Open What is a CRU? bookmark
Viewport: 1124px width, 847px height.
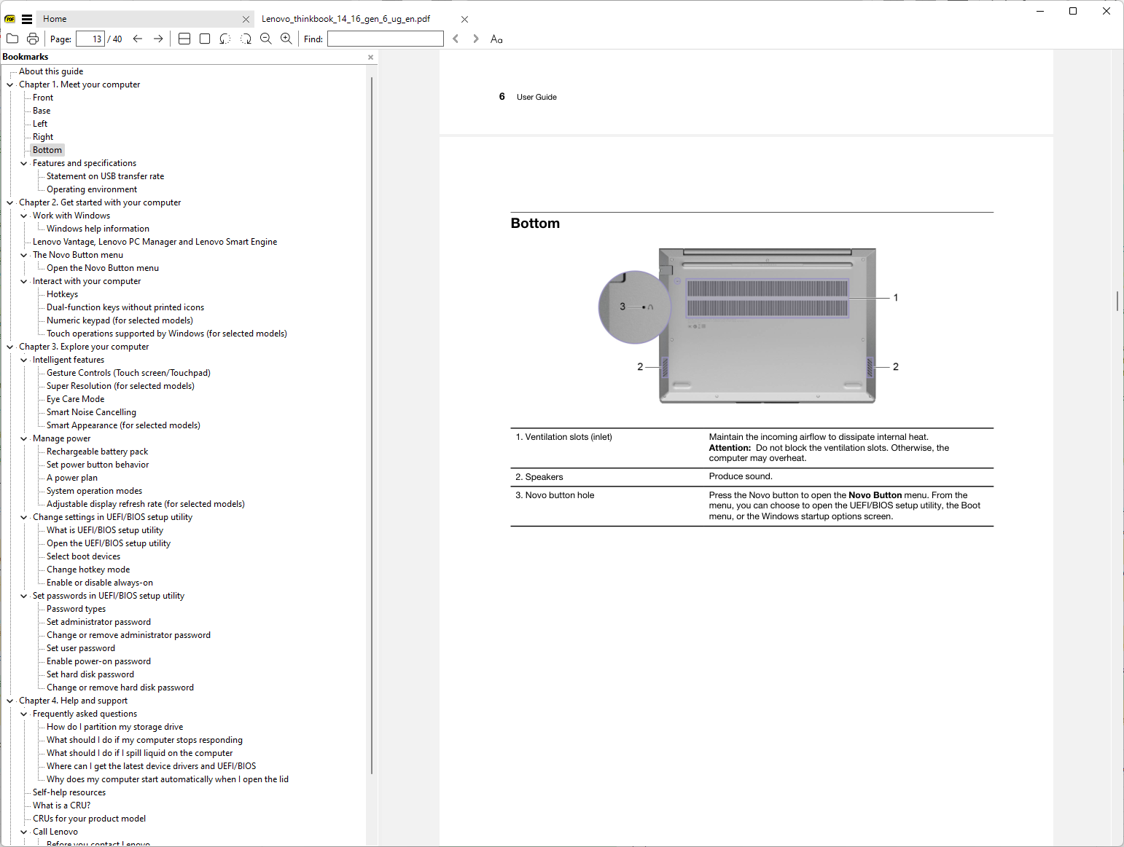[61, 805]
